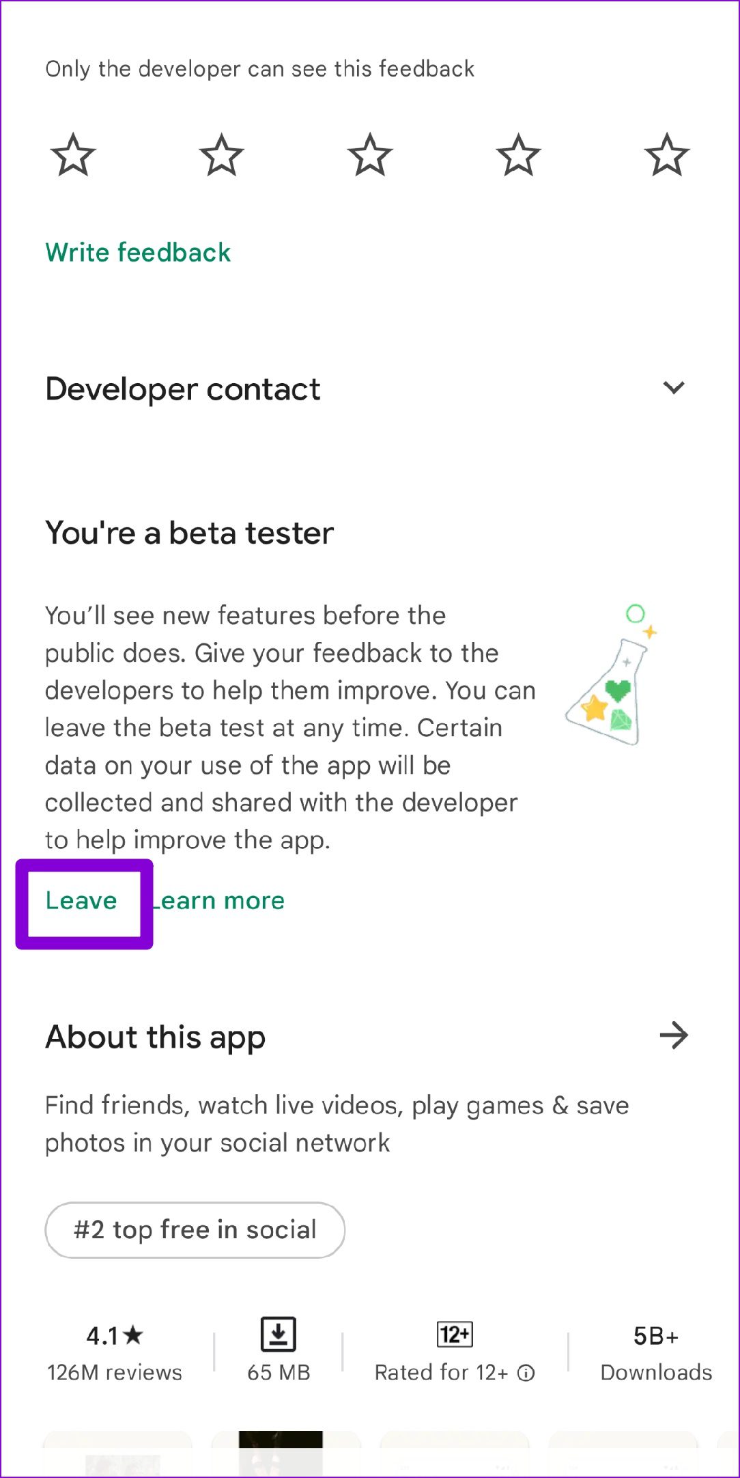This screenshot has height=1478, width=740.
Task: View the 4.1 star rating reviews
Action: 115,1352
